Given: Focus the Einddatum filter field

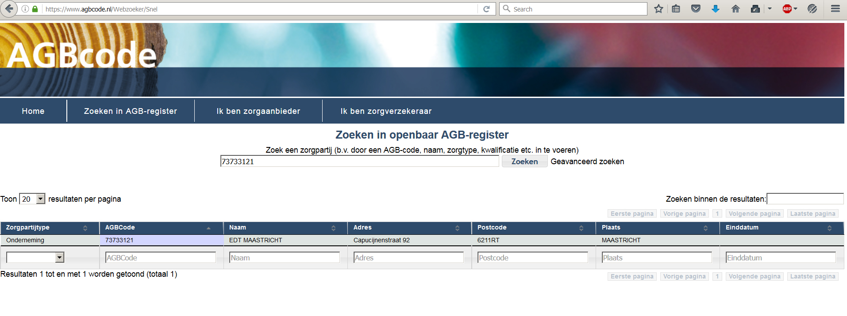Looking at the screenshot, I should coord(781,257).
